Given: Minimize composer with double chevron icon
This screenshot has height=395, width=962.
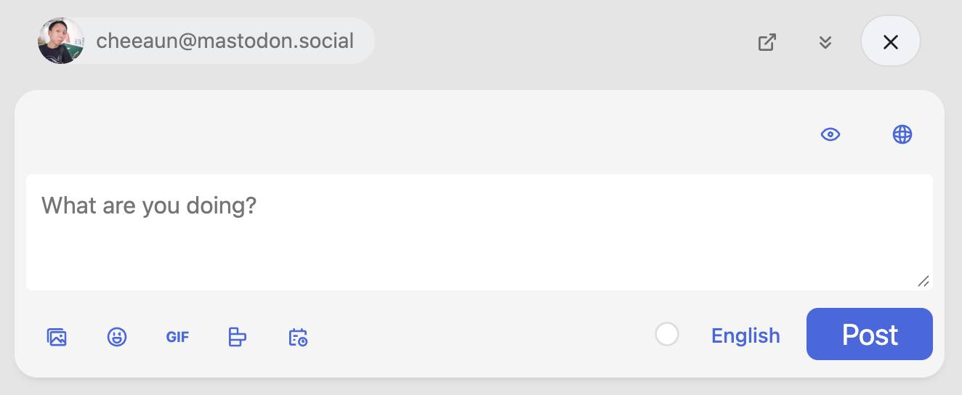Looking at the screenshot, I should coord(825,41).
